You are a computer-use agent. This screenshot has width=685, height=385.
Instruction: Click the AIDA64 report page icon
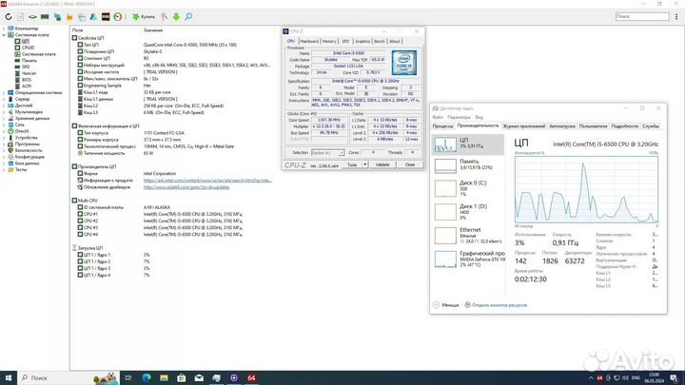click(x=21, y=16)
